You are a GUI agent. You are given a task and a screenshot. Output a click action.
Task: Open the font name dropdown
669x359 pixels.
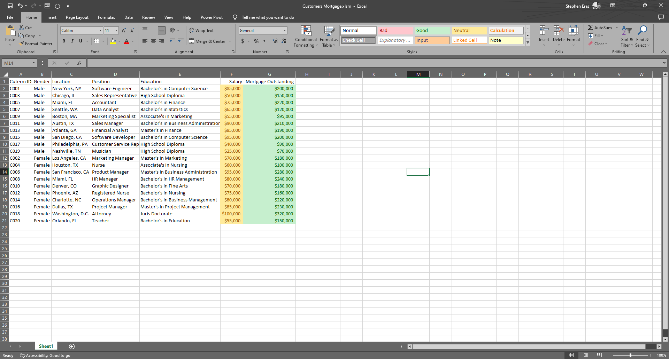pos(101,31)
